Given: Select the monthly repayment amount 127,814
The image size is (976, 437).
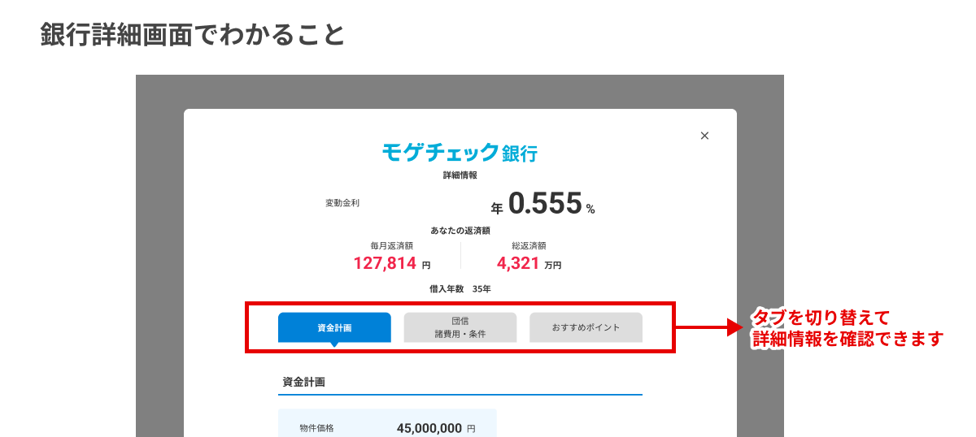Looking at the screenshot, I should click(385, 263).
